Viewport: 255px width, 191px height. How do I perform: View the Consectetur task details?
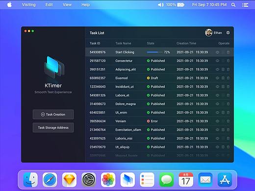[217, 61]
